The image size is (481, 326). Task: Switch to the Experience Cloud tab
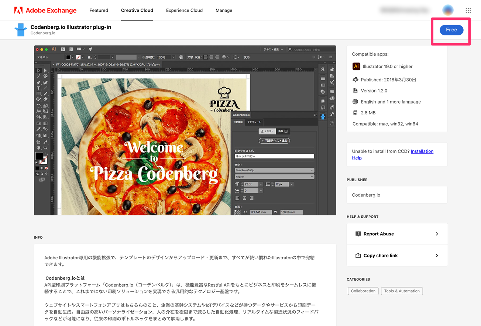[184, 10]
